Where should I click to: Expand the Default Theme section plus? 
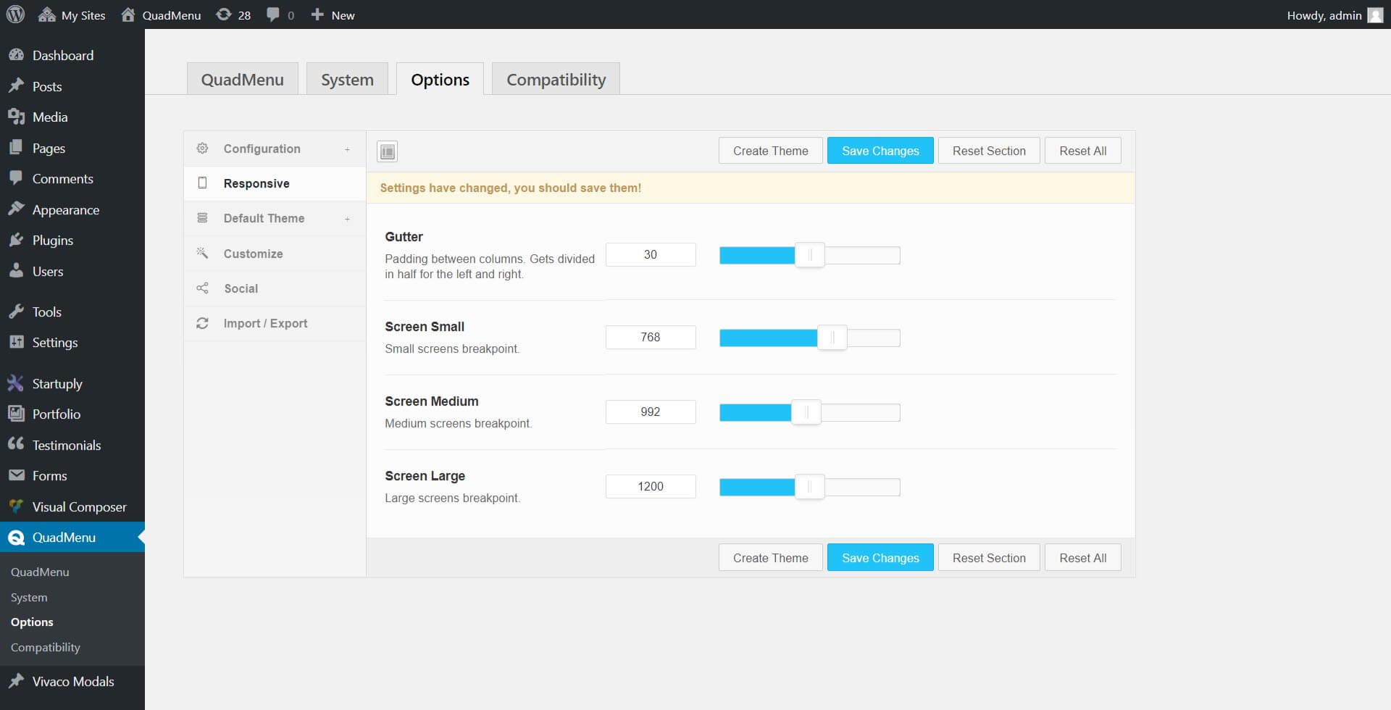click(x=348, y=219)
